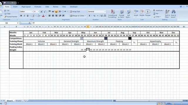Switch to the View tab

point(64,7)
